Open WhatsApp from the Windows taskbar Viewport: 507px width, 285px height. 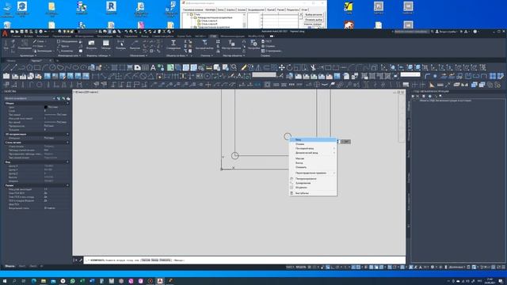(x=72, y=281)
